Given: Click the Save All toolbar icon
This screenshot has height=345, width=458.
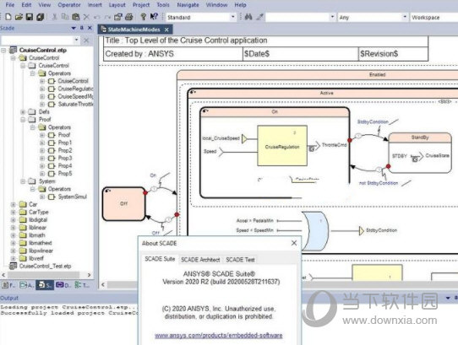Looking at the screenshot, I should tap(40, 17).
